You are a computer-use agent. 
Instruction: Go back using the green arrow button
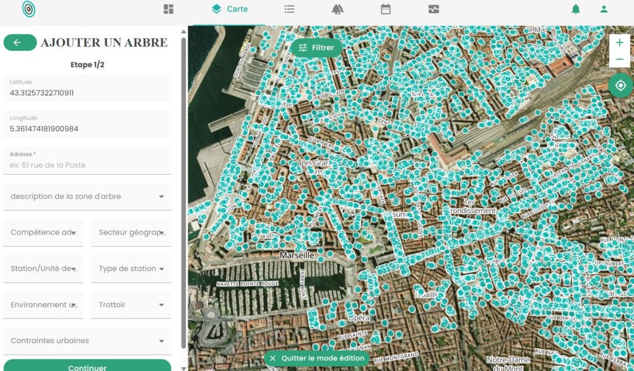[x=20, y=43]
